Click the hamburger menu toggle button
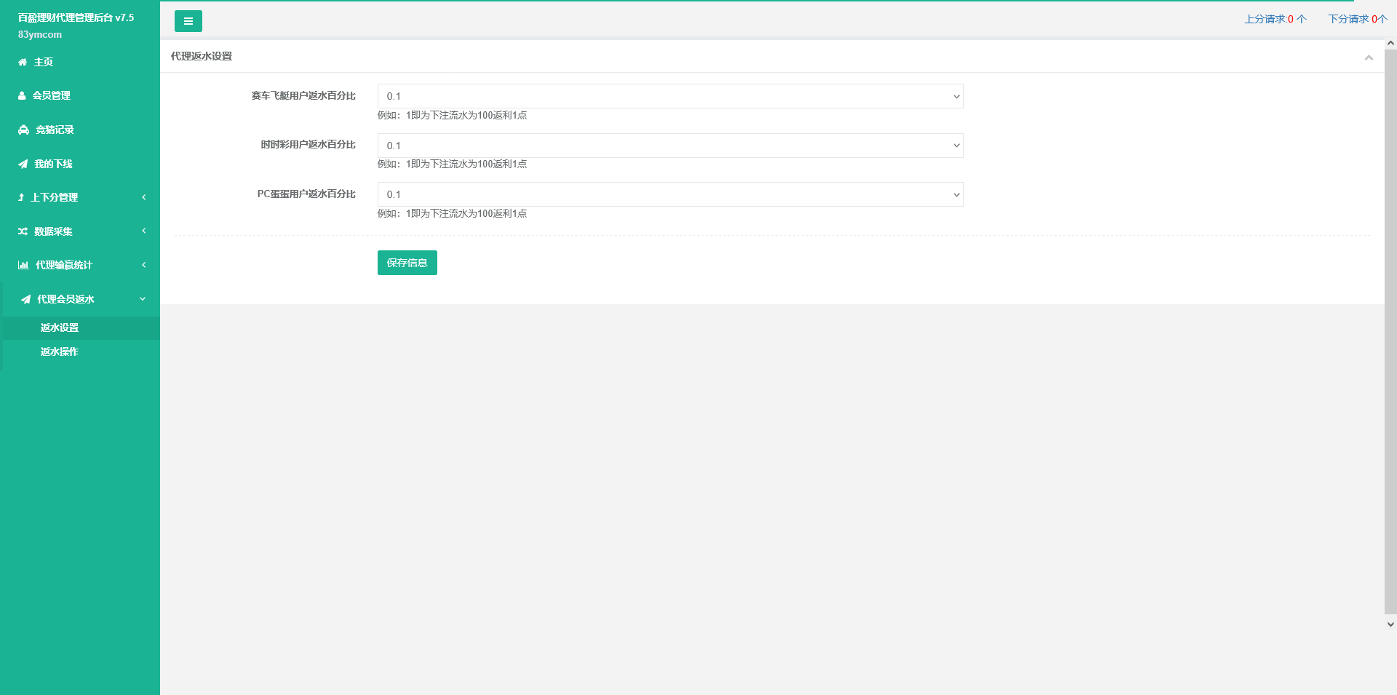 coord(188,21)
